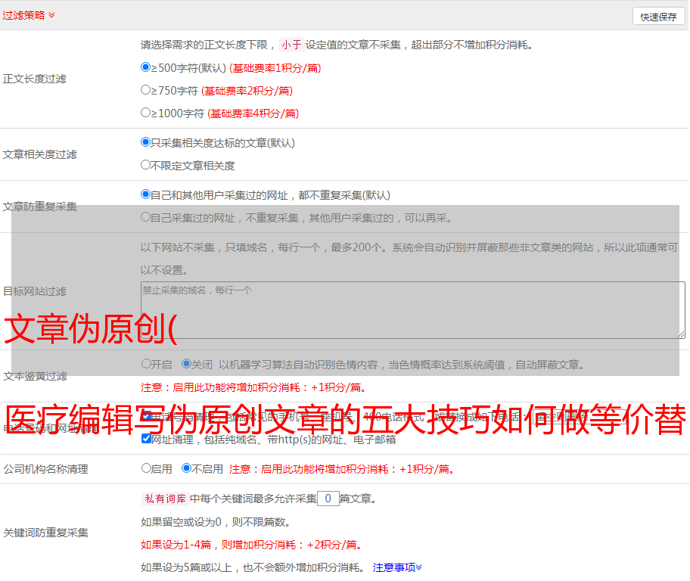Click the keyword article count input field
This screenshot has height=581, width=690.
[328, 499]
